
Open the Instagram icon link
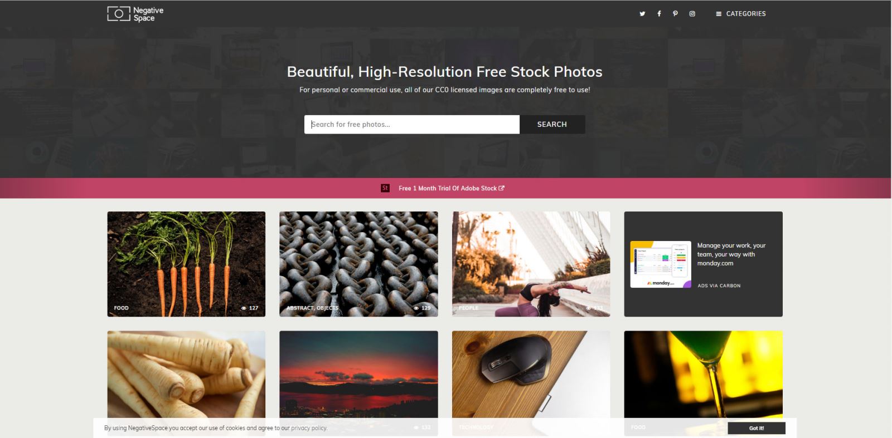692,14
